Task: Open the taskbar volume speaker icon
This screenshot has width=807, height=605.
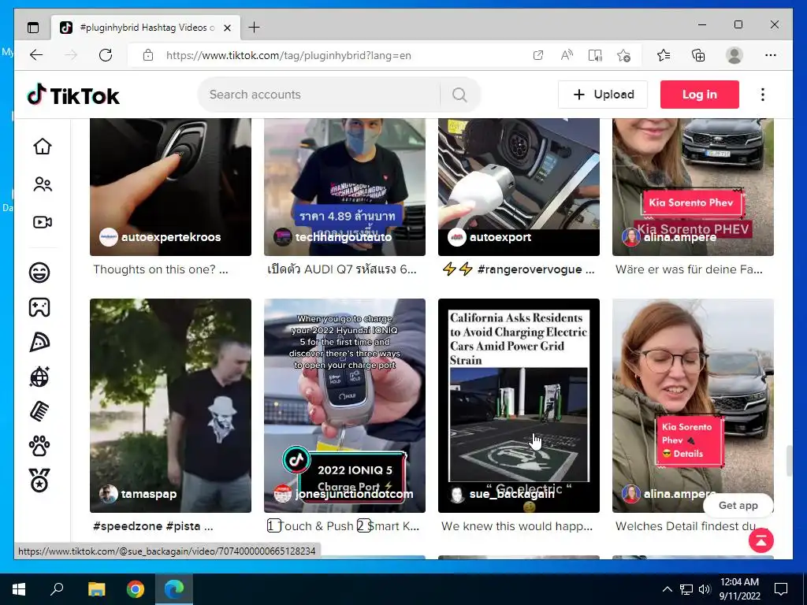Action: pos(705,589)
